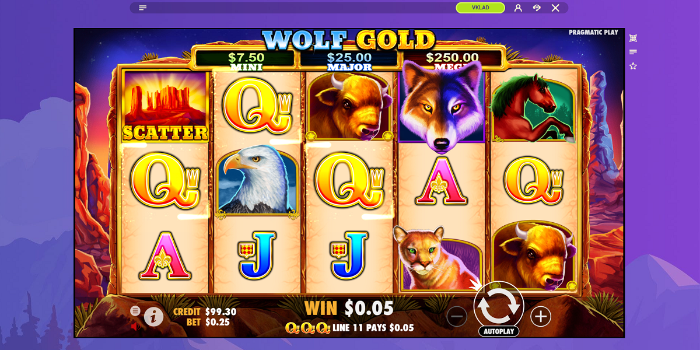Screen dimensions: 700x350
Task: Click the MAJOR jackpot $25.00 display
Action: (x=349, y=60)
